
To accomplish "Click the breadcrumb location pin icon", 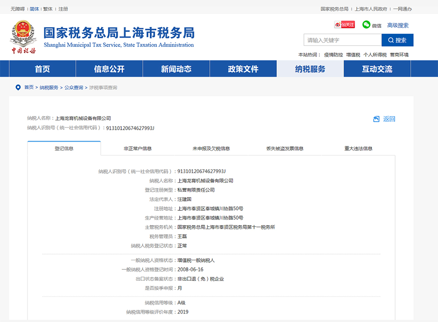I will coord(18,88).
